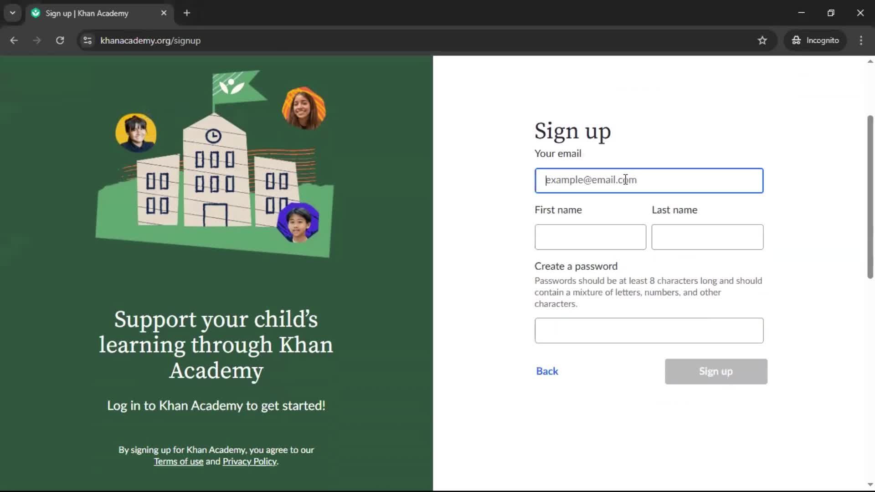This screenshot has height=492, width=875.
Task: Close the browser window
Action: pyautogui.click(x=860, y=13)
